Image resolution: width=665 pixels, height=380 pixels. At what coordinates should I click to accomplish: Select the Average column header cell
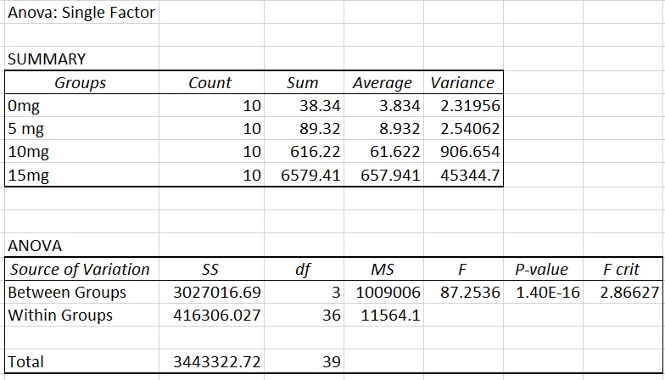pos(382,83)
